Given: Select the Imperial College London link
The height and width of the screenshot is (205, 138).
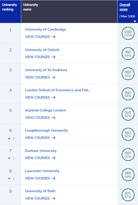Looking at the screenshot, I should 45,110.
